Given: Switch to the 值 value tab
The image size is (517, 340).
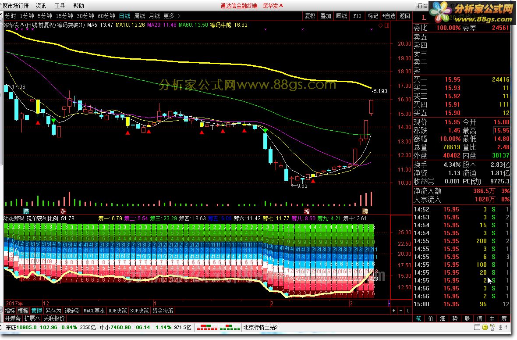Looking at the screenshot, I should click(x=479, y=319).
